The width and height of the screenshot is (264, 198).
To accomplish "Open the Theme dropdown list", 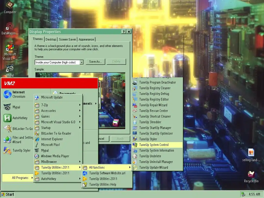I will tap(81, 62).
